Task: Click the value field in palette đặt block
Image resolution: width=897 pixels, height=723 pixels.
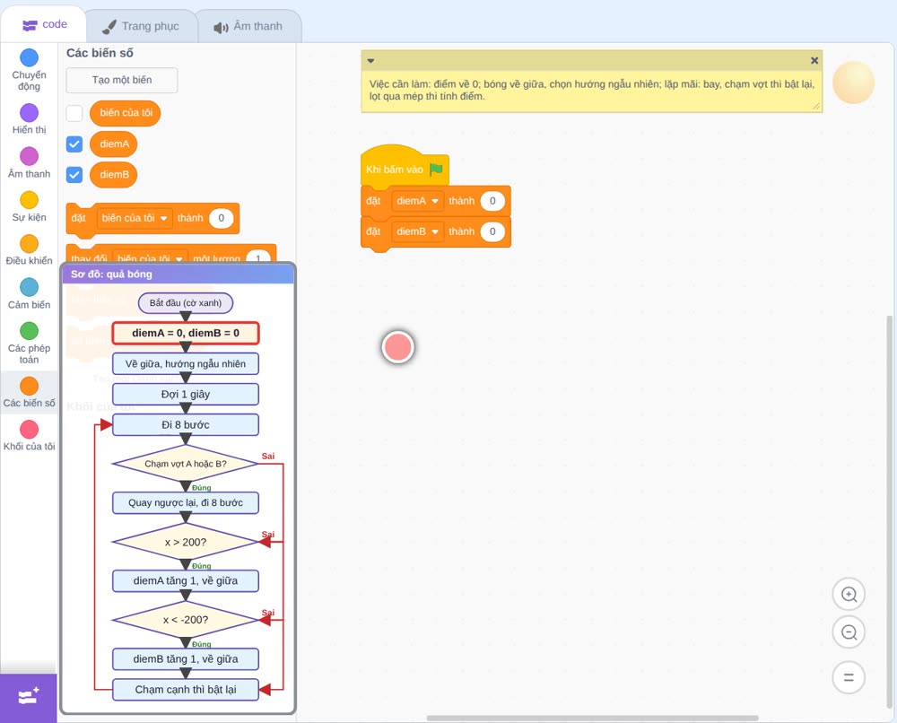Action: point(221,218)
